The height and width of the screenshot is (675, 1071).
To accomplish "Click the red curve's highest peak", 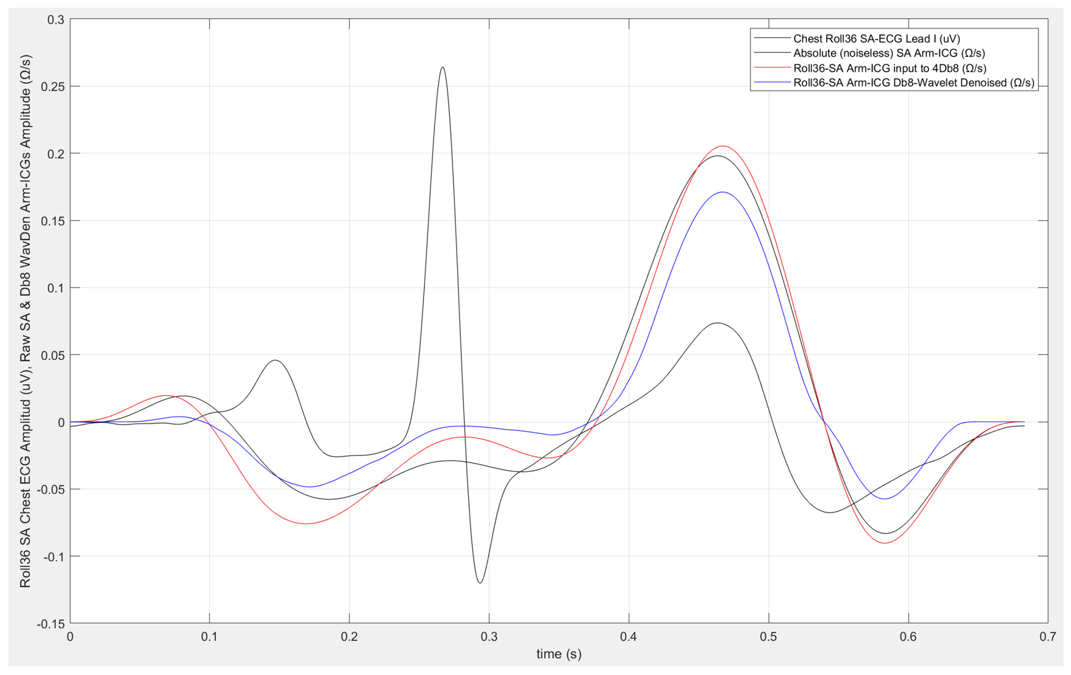I will (x=723, y=146).
